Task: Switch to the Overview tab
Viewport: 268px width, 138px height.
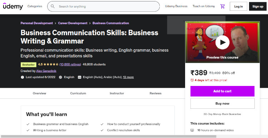Action: pyautogui.click(x=39, y=93)
